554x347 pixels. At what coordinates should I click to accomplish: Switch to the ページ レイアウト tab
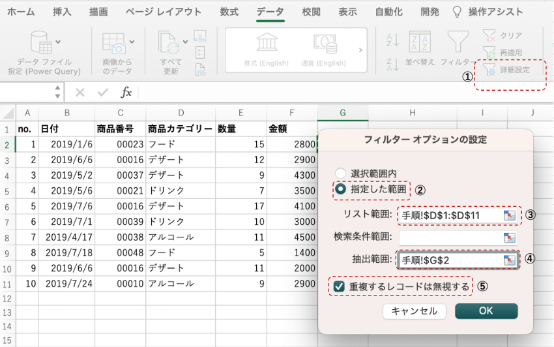[163, 12]
